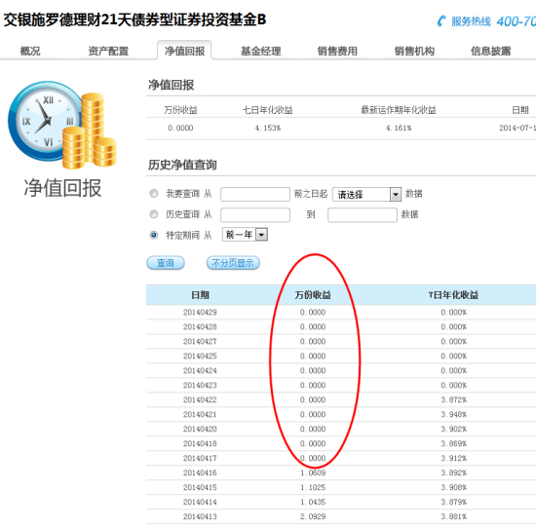Image resolution: width=536 pixels, height=527 pixels.
Task: Click date cell 20140415
Action: [x=200, y=487]
